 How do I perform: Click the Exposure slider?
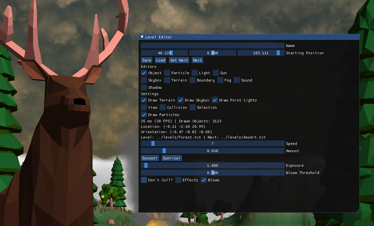(212, 165)
